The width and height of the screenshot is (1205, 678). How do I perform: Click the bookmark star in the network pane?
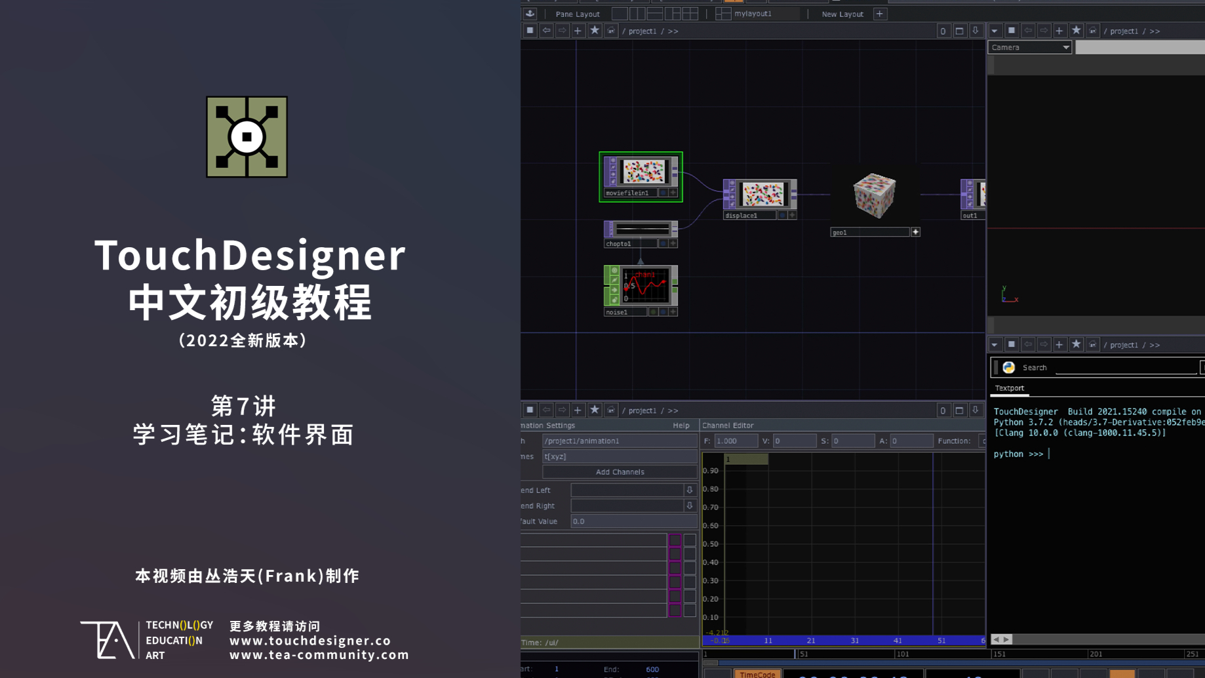(595, 31)
